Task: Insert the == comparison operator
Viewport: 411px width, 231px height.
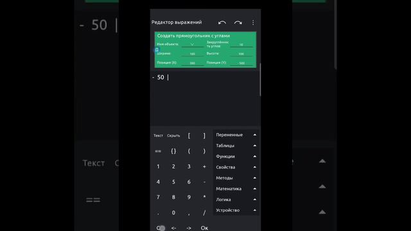Action: [158, 151]
